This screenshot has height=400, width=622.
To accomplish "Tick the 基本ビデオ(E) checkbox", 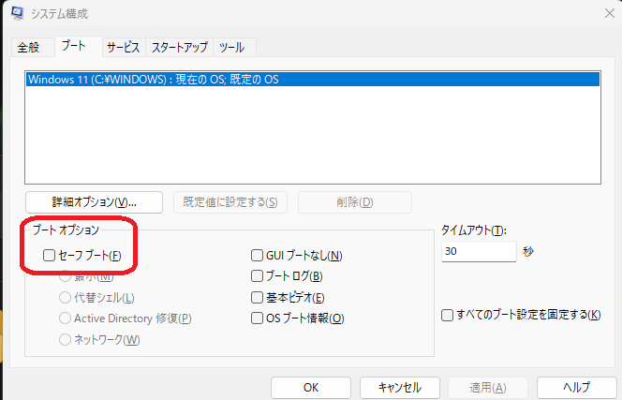I will point(257,297).
